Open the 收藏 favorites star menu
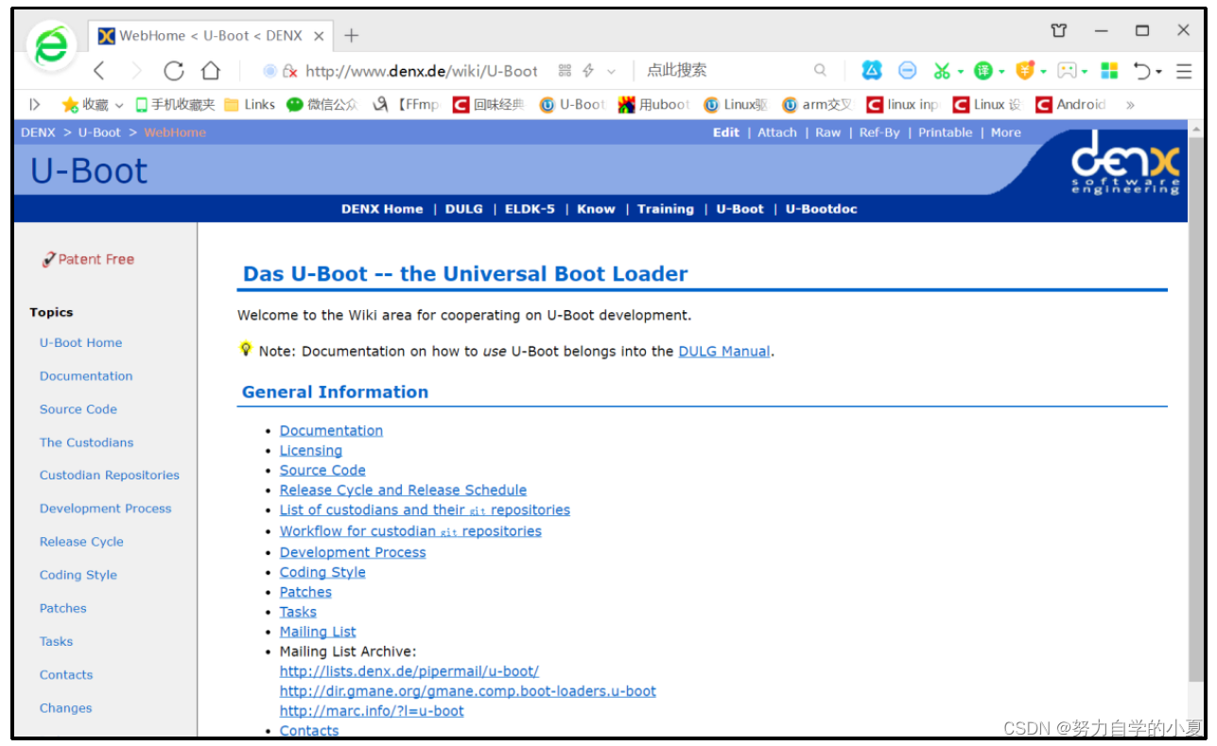This screenshot has height=746, width=1217. coord(93,105)
